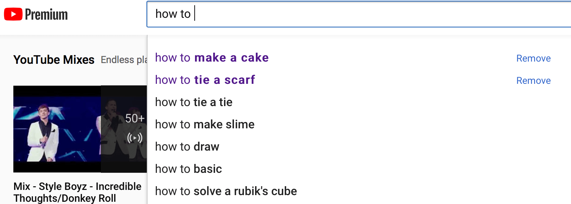Choose suggestion 'how to tie a tie'
The image size is (571, 204).
pyautogui.click(x=194, y=102)
